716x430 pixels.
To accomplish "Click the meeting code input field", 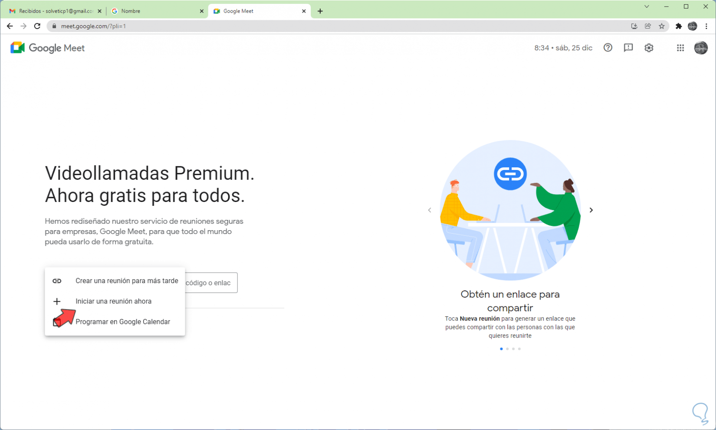I will click(211, 283).
